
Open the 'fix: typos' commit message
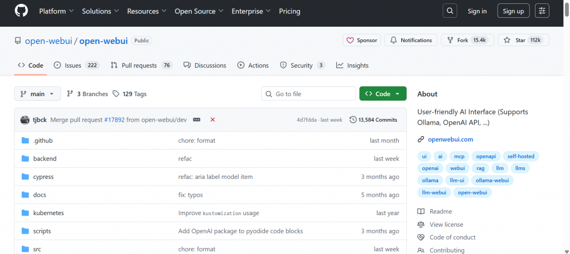[190, 195]
